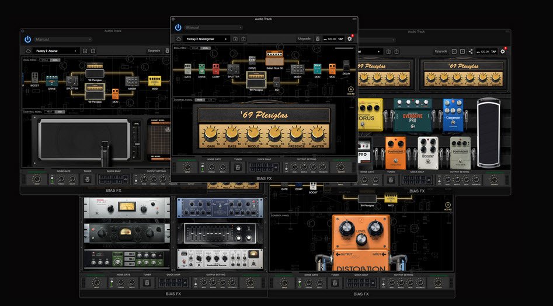This screenshot has width=553, height=306.
Task: Click the input level knob in front window
Action: 187,167
